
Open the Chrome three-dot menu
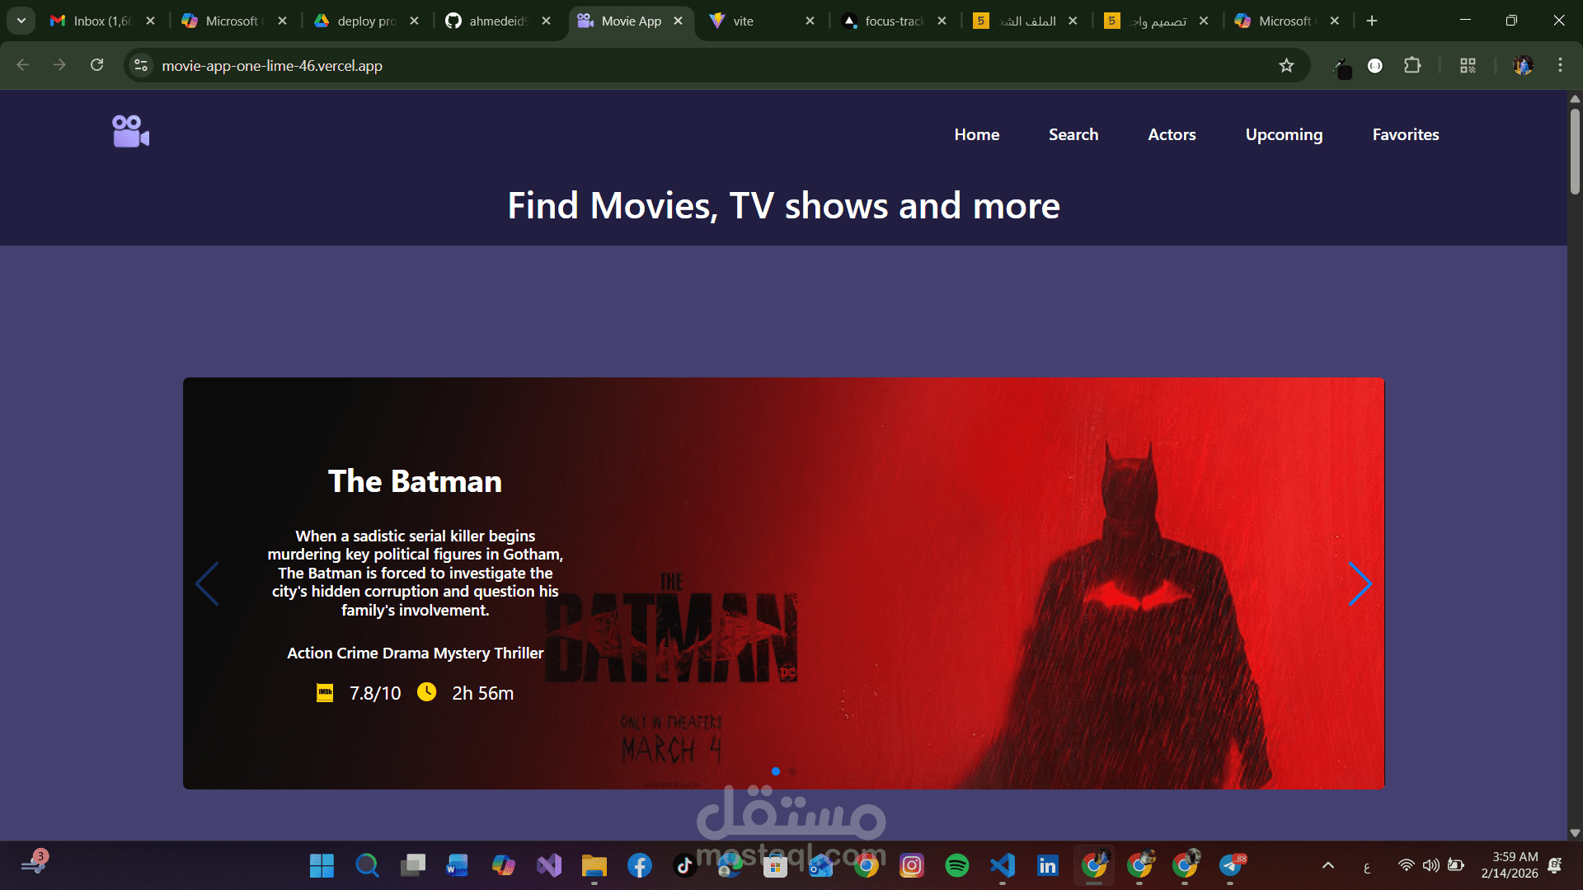(1560, 65)
